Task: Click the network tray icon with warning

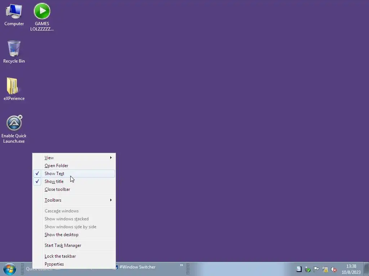Action: point(325,269)
